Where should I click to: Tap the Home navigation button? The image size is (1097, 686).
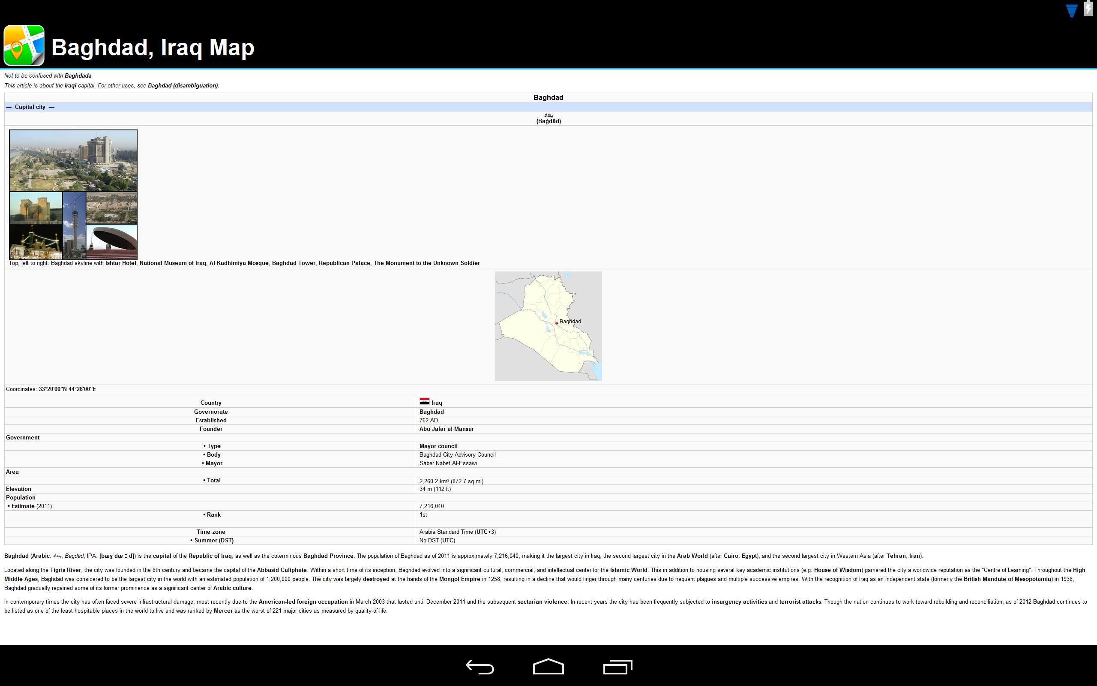(548, 667)
